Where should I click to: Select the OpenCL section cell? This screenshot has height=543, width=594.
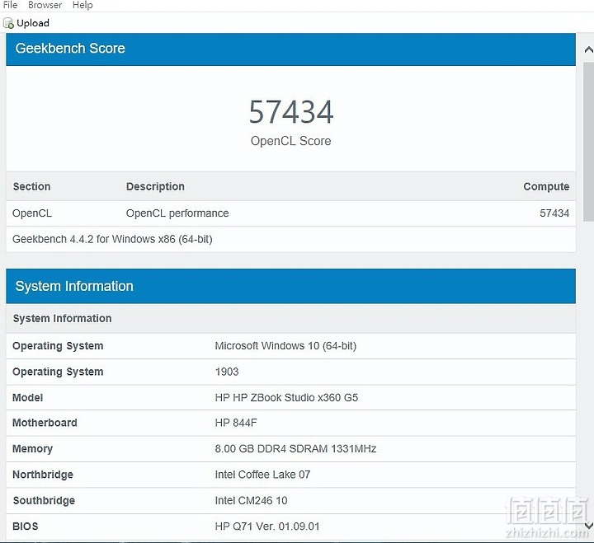32,213
